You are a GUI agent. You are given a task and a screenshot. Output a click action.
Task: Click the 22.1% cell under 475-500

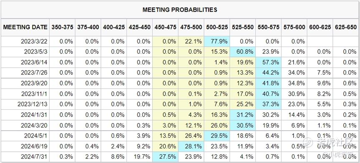point(191,42)
